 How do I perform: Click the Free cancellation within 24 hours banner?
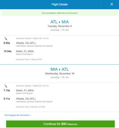pyautogui.click(x=59, y=13)
